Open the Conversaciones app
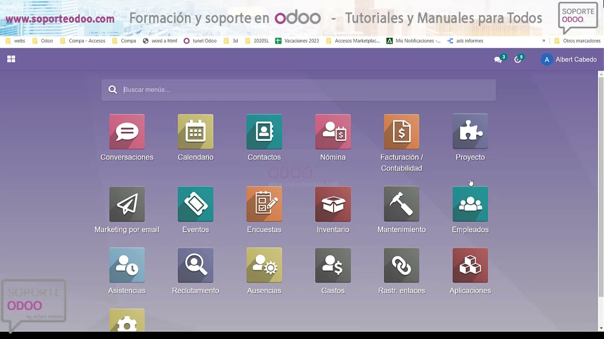The image size is (604, 339). pyautogui.click(x=127, y=132)
